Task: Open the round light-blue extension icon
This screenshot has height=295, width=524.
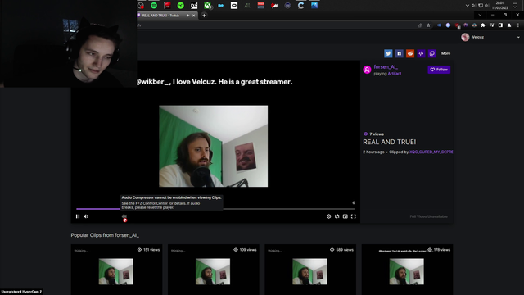Action: click(x=448, y=25)
